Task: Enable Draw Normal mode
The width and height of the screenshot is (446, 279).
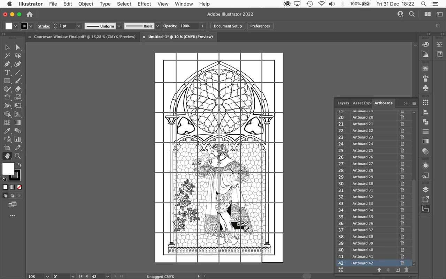Action: [6, 196]
